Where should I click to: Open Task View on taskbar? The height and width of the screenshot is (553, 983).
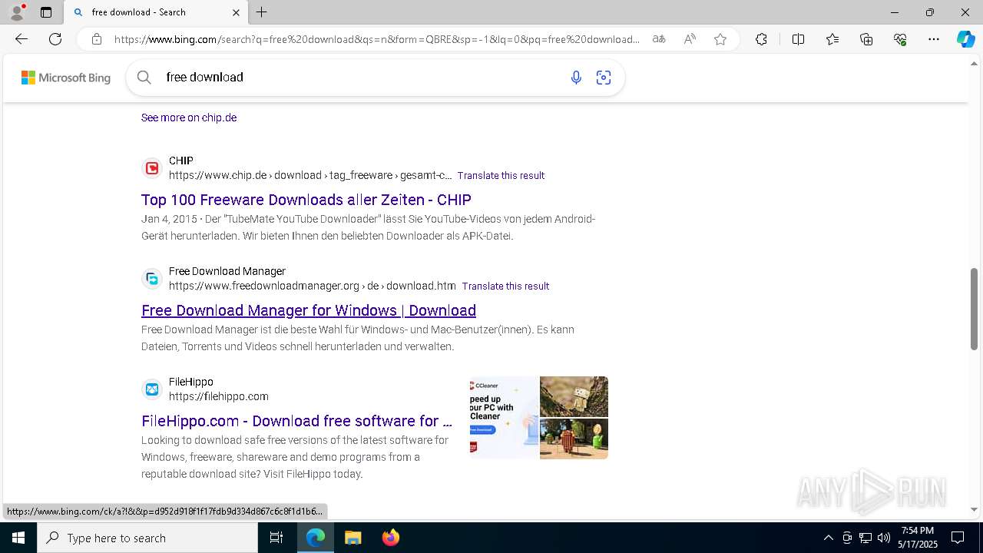pyautogui.click(x=276, y=538)
